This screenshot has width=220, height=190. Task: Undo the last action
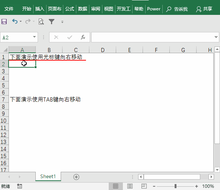pyautogui.click(x=15, y=22)
